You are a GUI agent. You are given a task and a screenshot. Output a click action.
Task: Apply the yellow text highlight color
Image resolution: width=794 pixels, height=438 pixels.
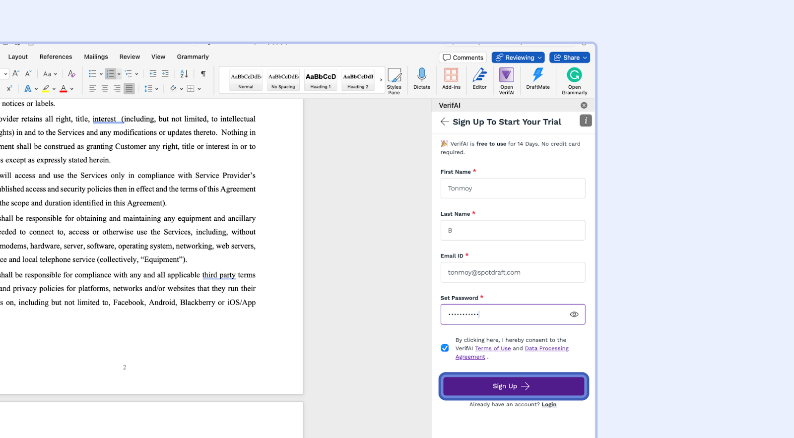(x=46, y=89)
